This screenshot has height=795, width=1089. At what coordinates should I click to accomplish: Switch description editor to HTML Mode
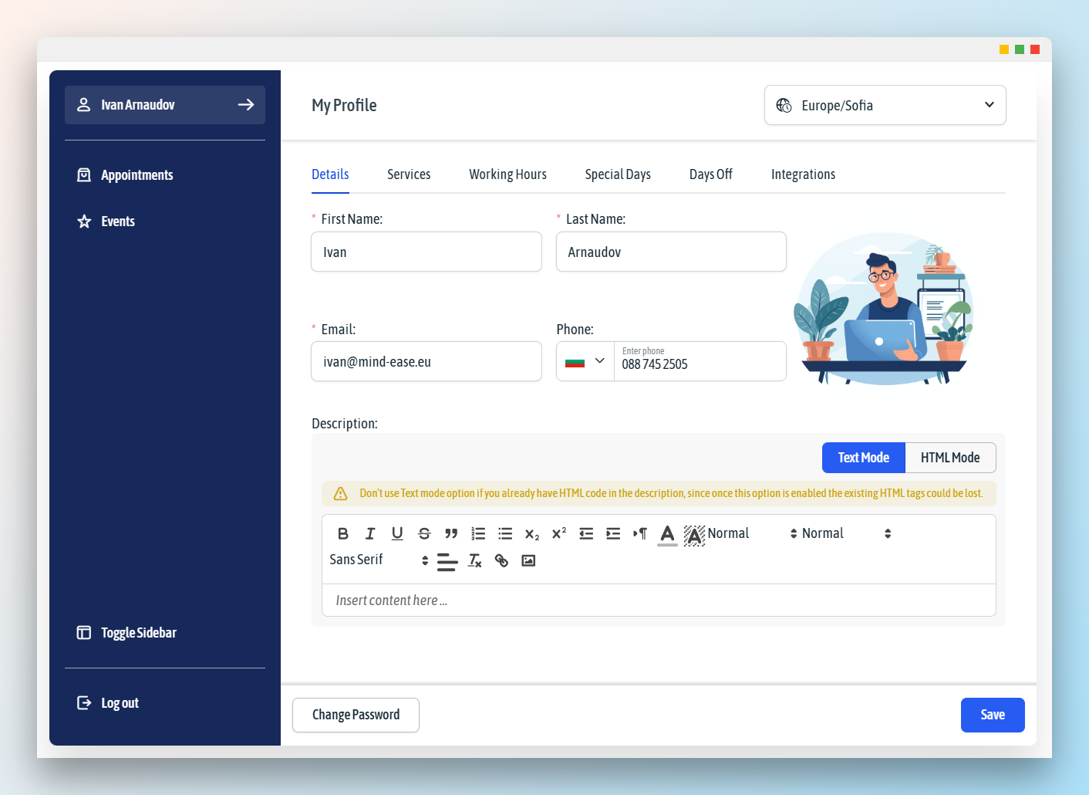click(949, 458)
